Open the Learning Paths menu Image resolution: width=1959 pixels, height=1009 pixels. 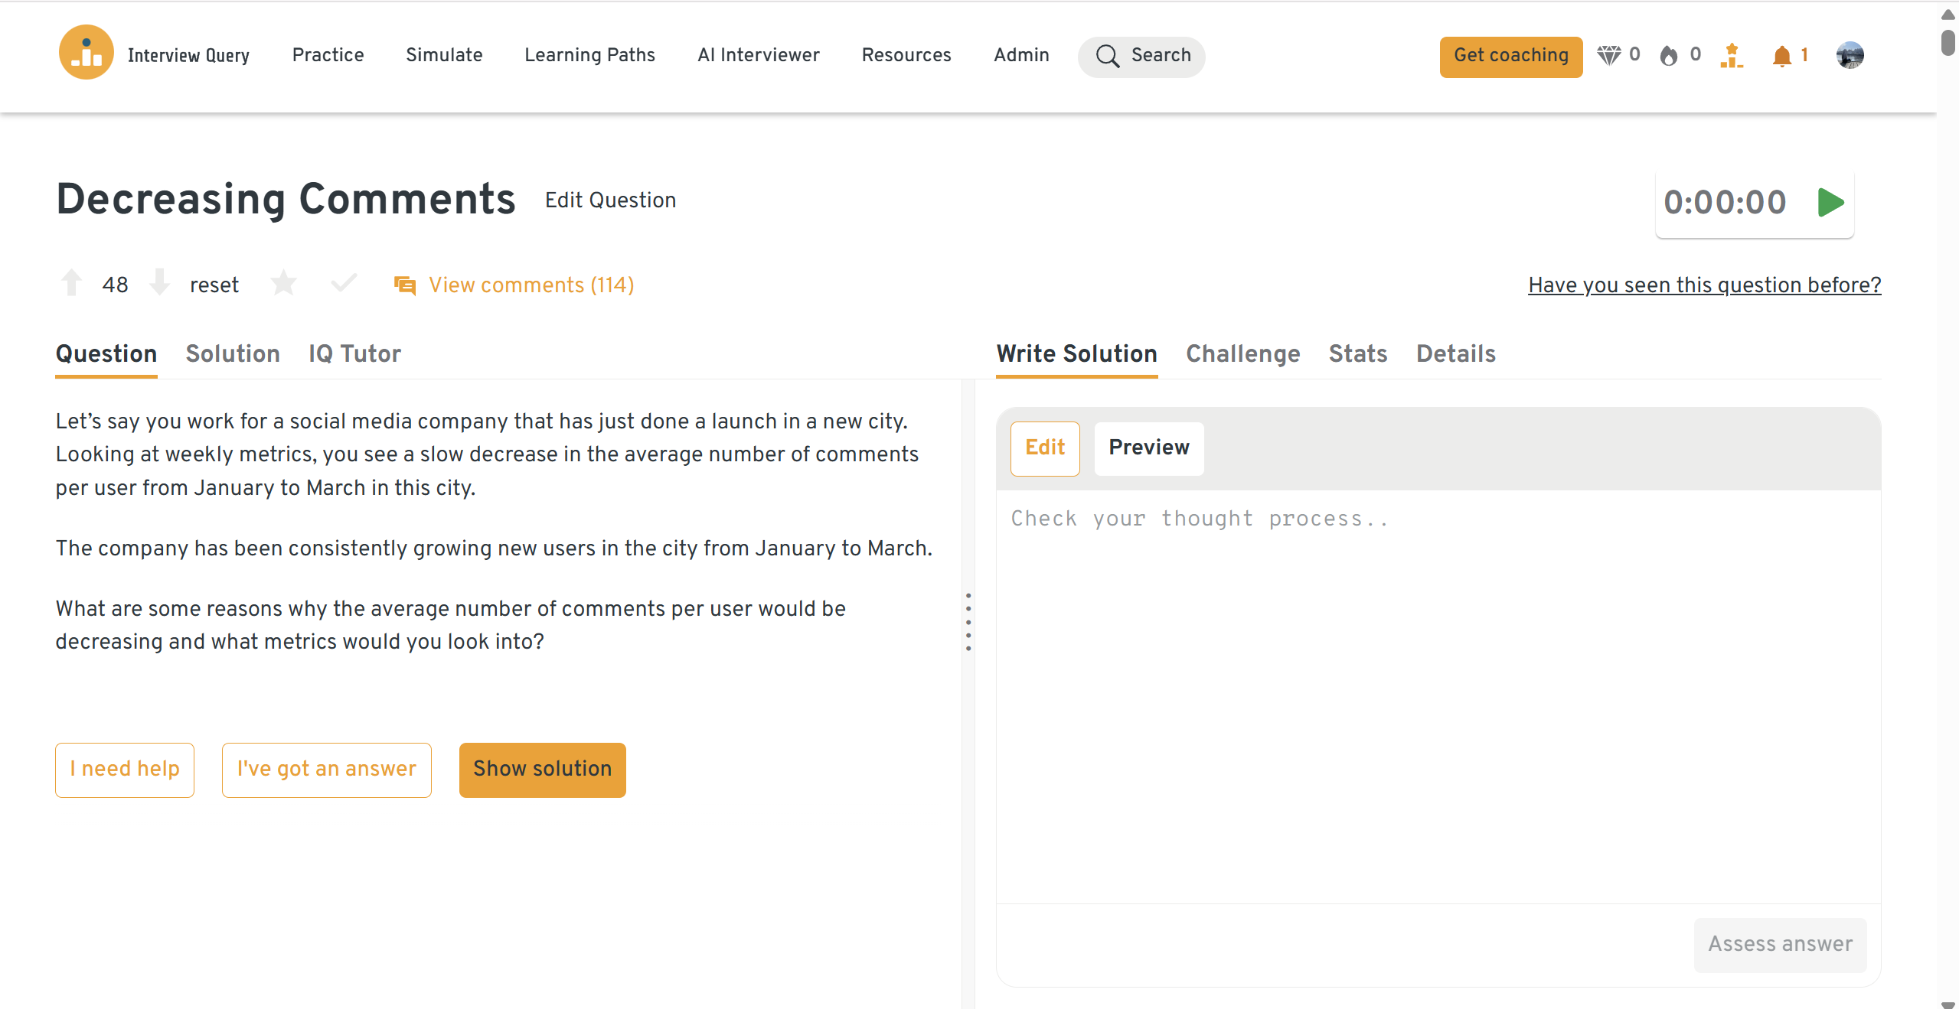click(589, 55)
